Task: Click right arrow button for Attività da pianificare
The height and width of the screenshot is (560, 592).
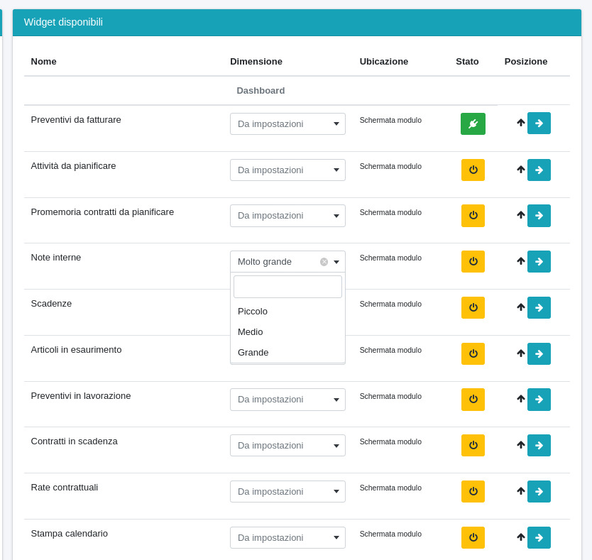Action: point(539,170)
